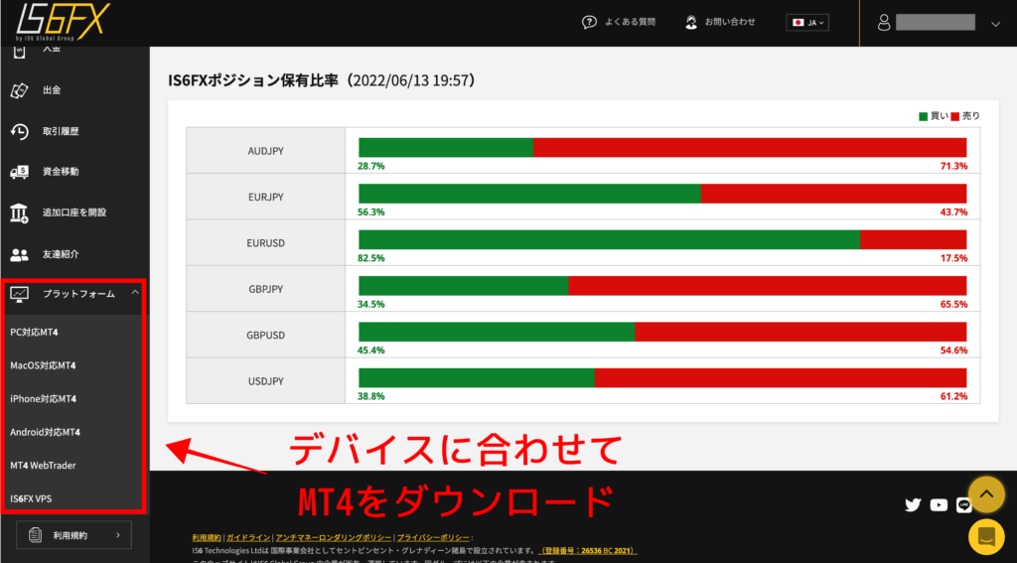The width and height of the screenshot is (1017, 563).
Task: Click the 取引履歴 history clock icon
Action: (20, 131)
